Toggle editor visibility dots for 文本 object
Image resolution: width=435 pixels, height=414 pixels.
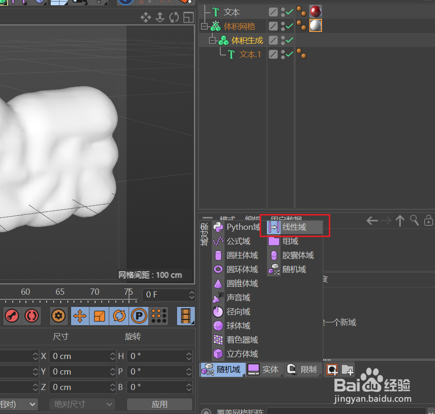(x=283, y=11)
